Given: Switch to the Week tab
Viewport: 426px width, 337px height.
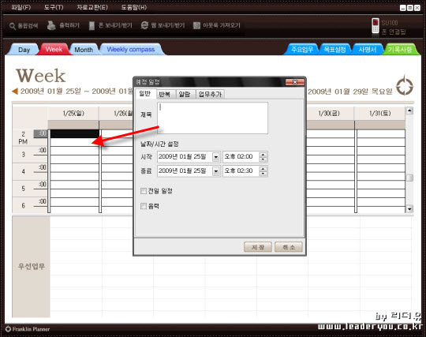Looking at the screenshot, I should 54,50.
